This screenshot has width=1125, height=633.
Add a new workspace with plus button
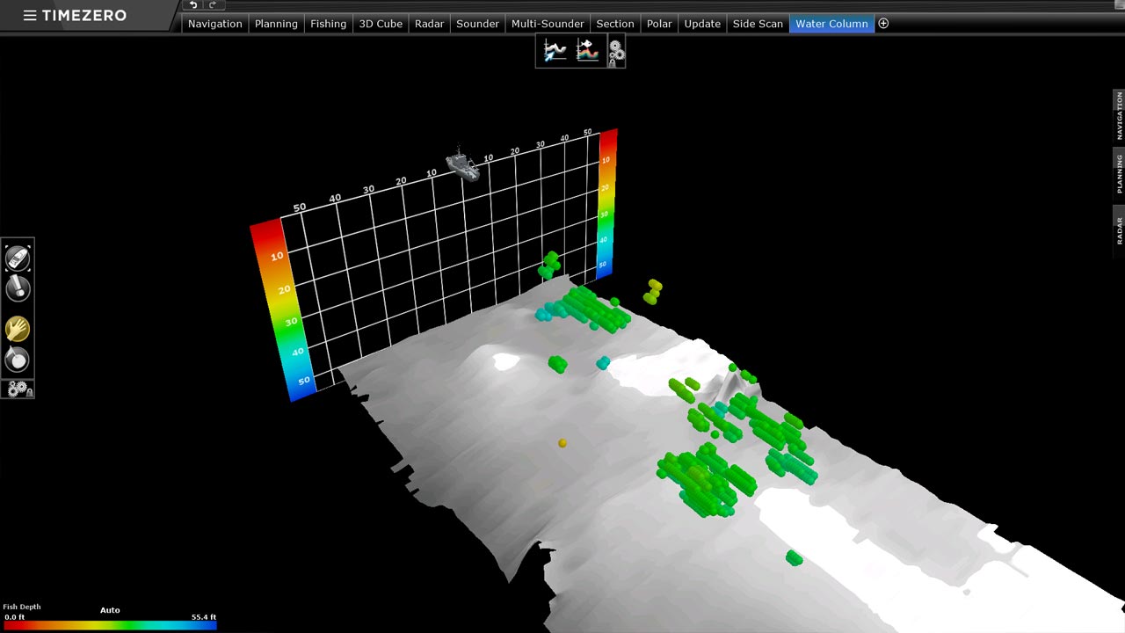pyautogui.click(x=883, y=24)
